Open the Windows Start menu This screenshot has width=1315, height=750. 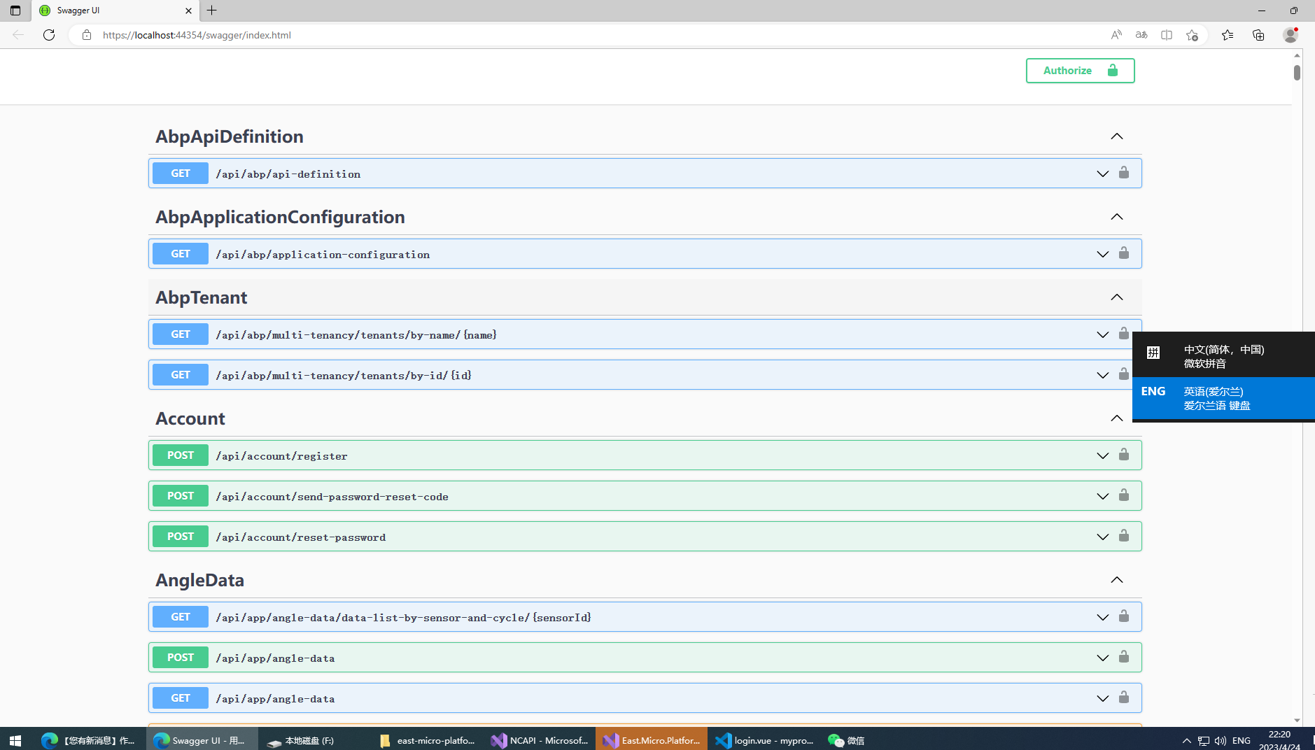pyautogui.click(x=15, y=740)
